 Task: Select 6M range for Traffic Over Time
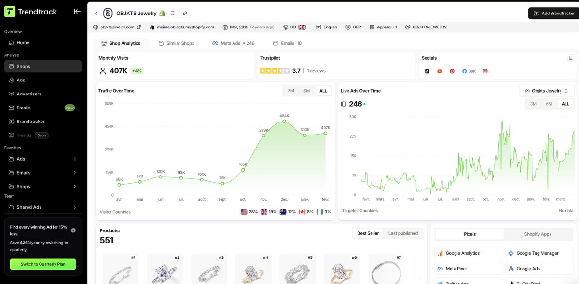307,91
